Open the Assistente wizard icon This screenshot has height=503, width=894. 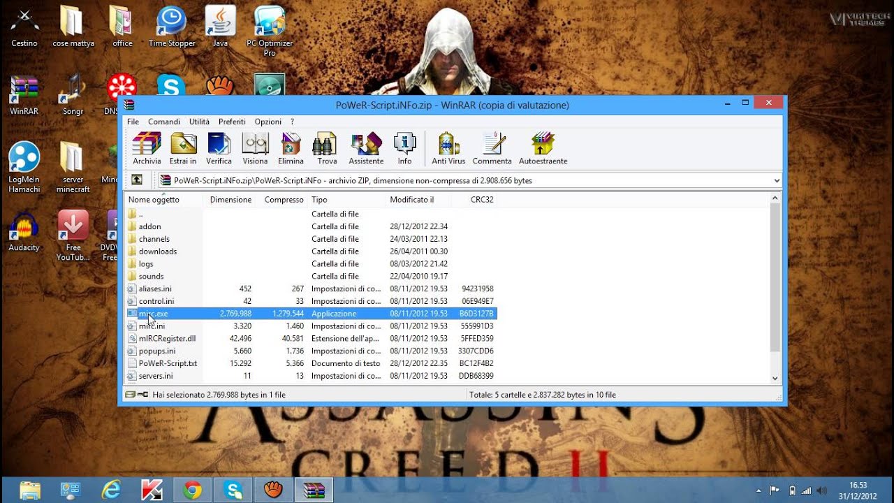coord(367,148)
